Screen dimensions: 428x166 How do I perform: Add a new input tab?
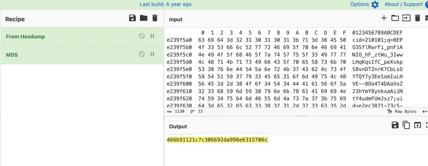click(384, 18)
